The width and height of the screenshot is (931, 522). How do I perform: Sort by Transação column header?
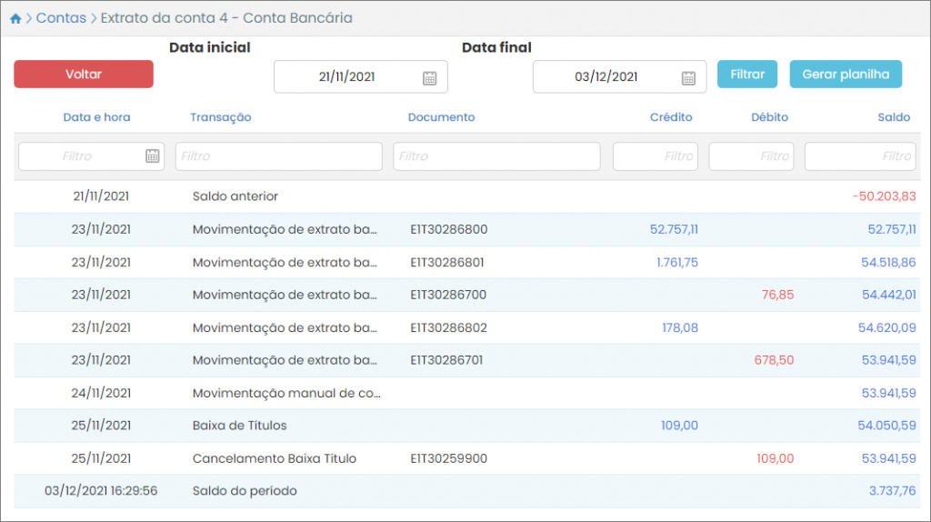point(221,117)
